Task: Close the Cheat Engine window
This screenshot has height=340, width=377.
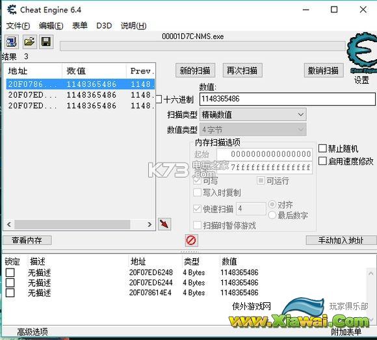Action: coord(363,10)
